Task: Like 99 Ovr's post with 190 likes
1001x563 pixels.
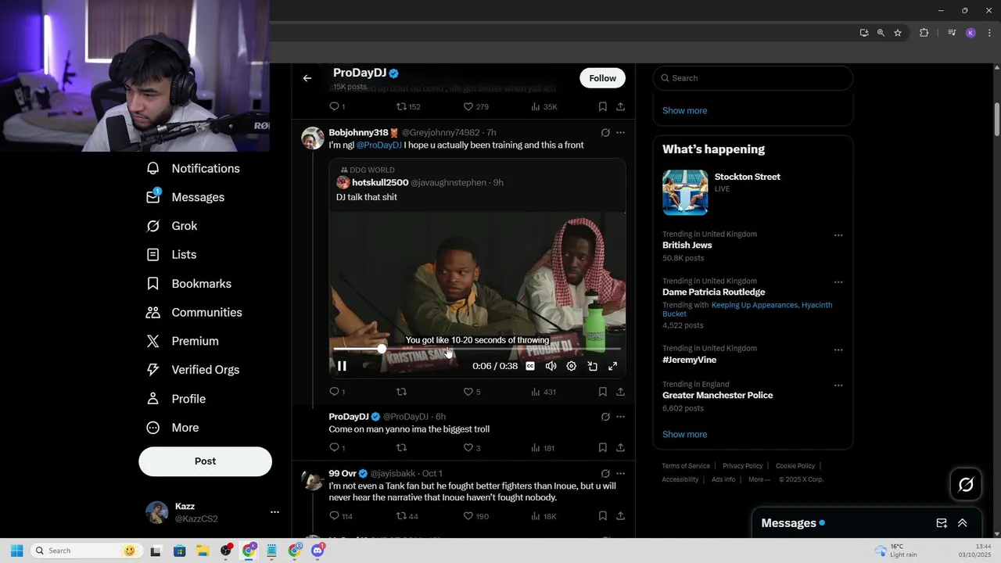Action: pyautogui.click(x=475, y=516)
